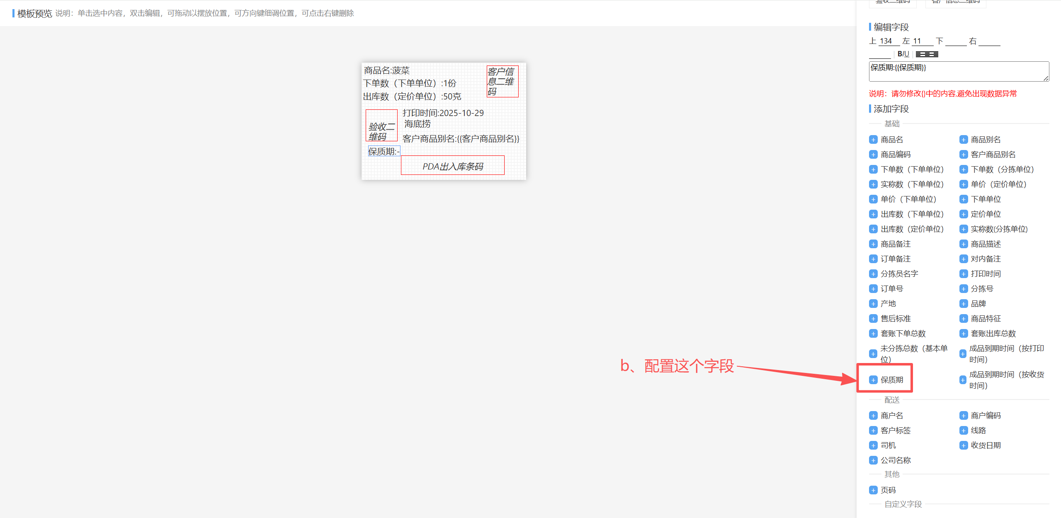Click the plus icon next to 打印时间
This screenshot has width=1061, height=518.
pos(964,274)
